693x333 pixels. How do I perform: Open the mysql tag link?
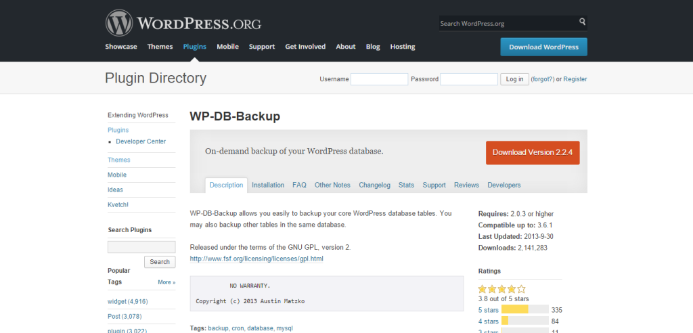(284, 328)
